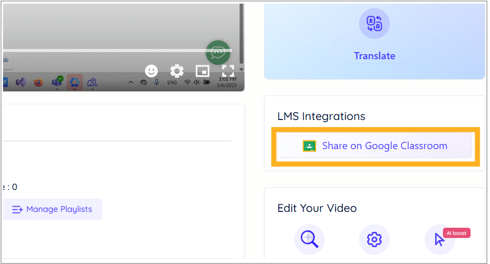Click the green chat bubble button

pyautogui.click(x=218, y=53)
